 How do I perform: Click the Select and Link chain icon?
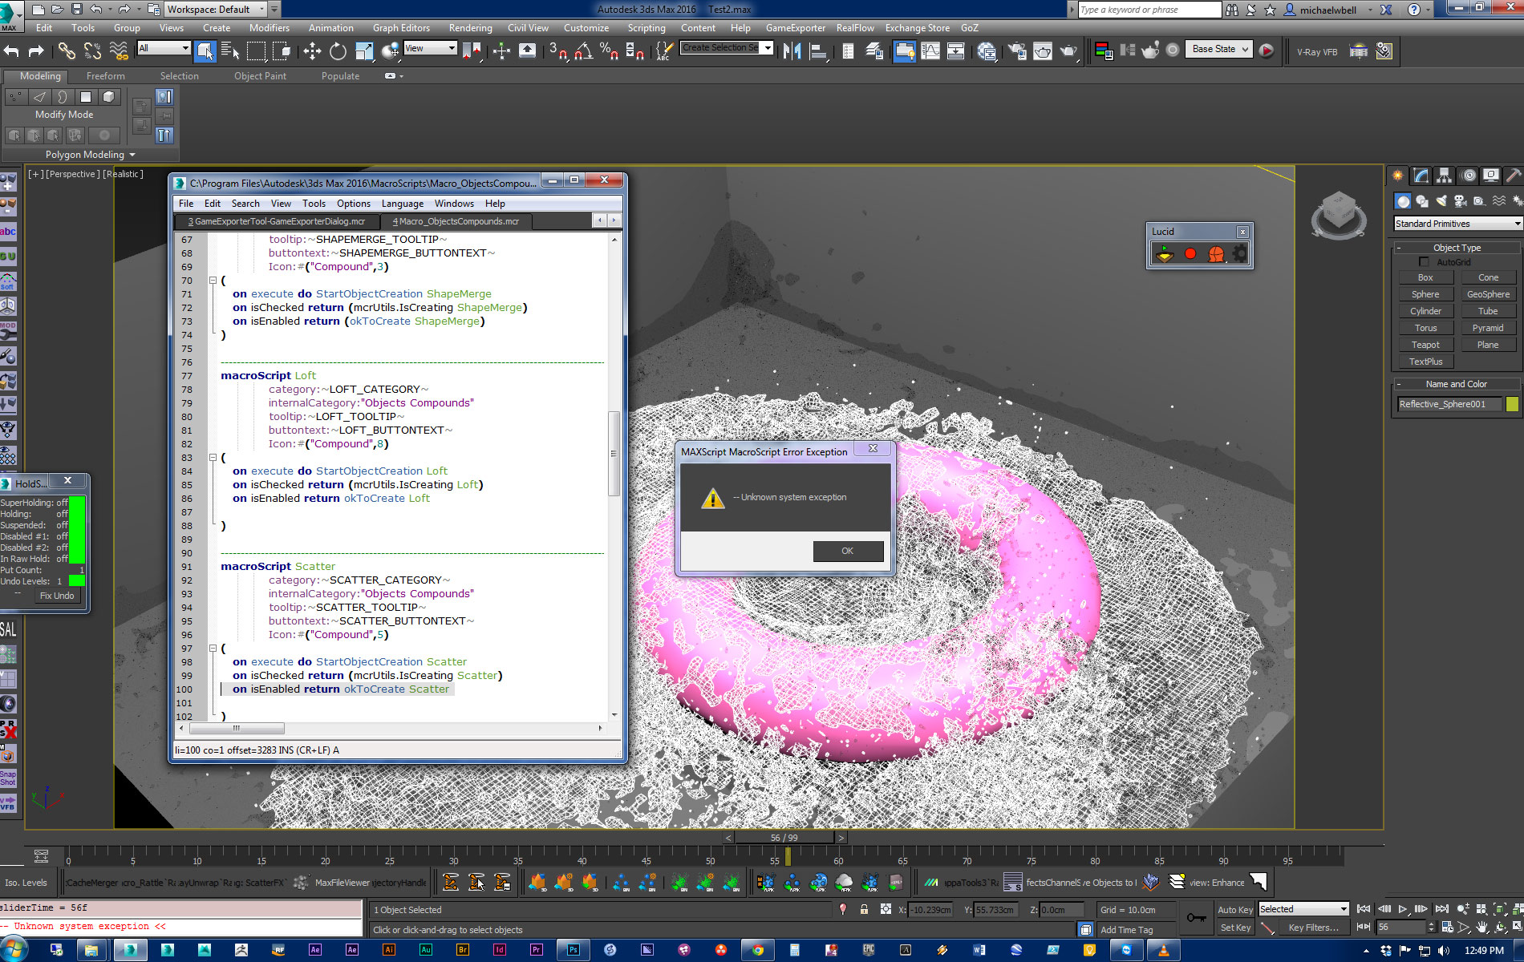pyautogui.click(x=67, y=51)
